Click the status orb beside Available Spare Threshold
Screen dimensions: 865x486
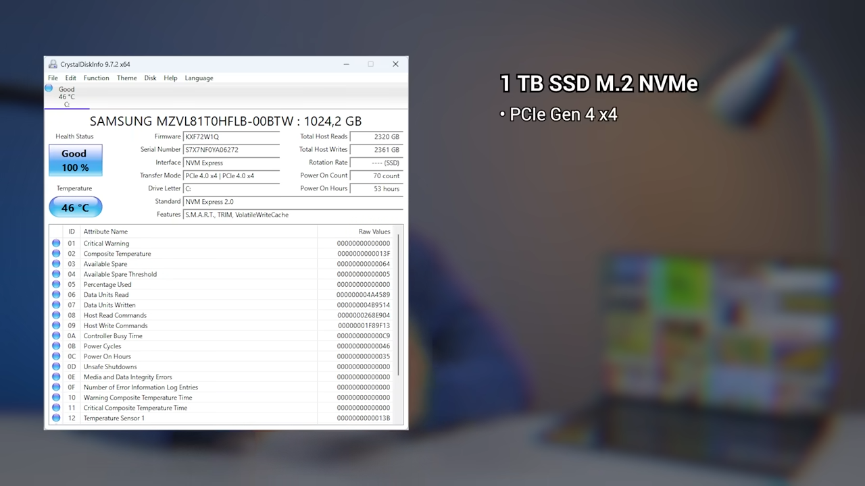click(x=56, y=274)
